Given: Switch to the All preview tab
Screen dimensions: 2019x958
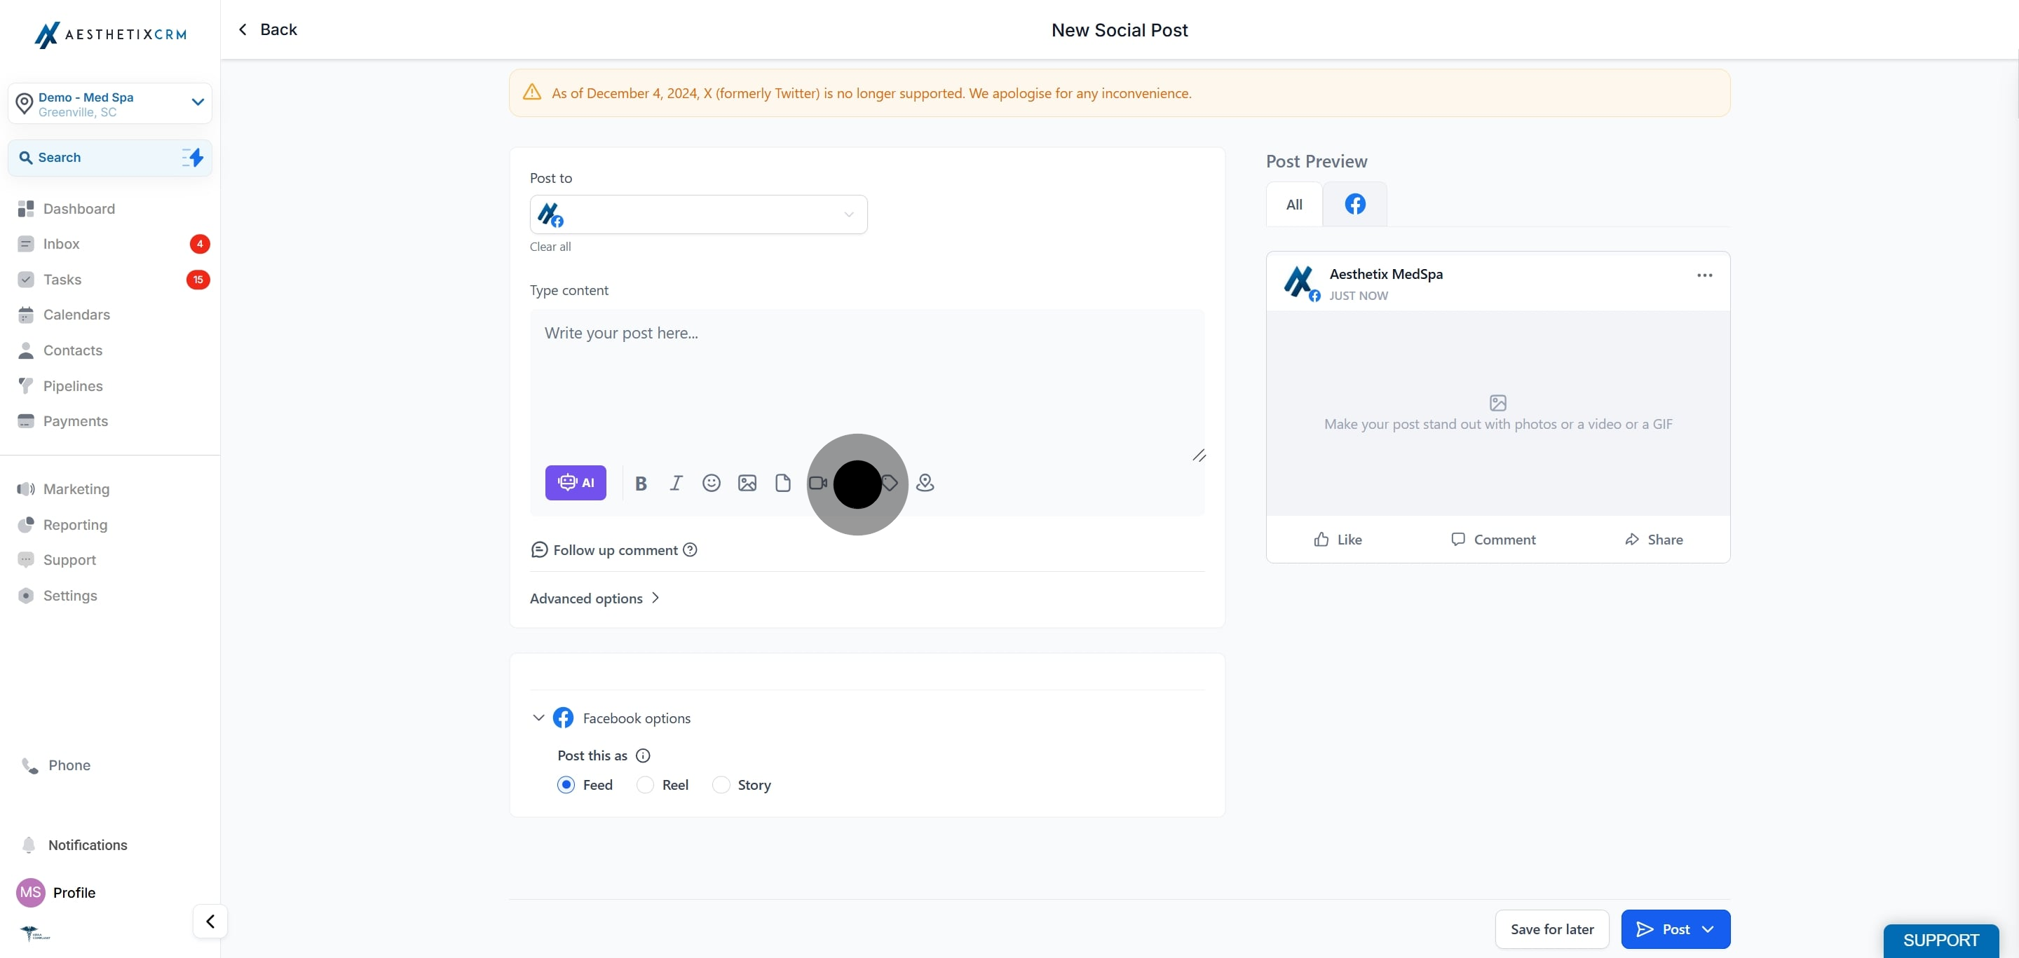Looking at the screenshot, I should point(1294,205).
